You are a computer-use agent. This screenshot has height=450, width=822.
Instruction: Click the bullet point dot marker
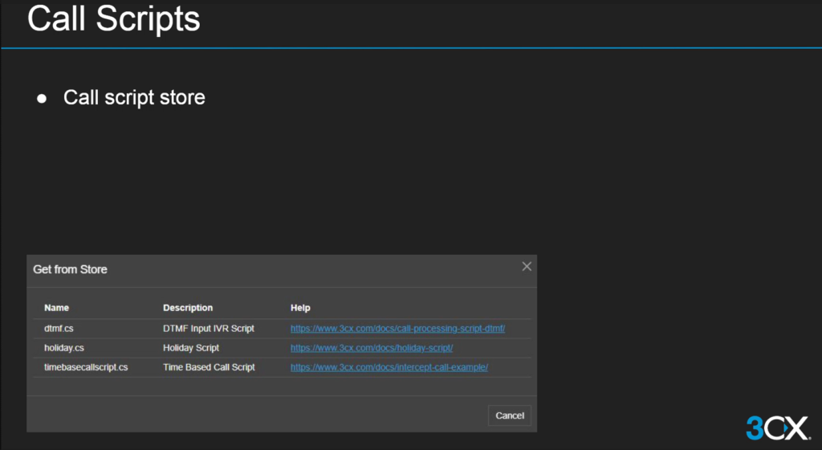click(43, 99)
